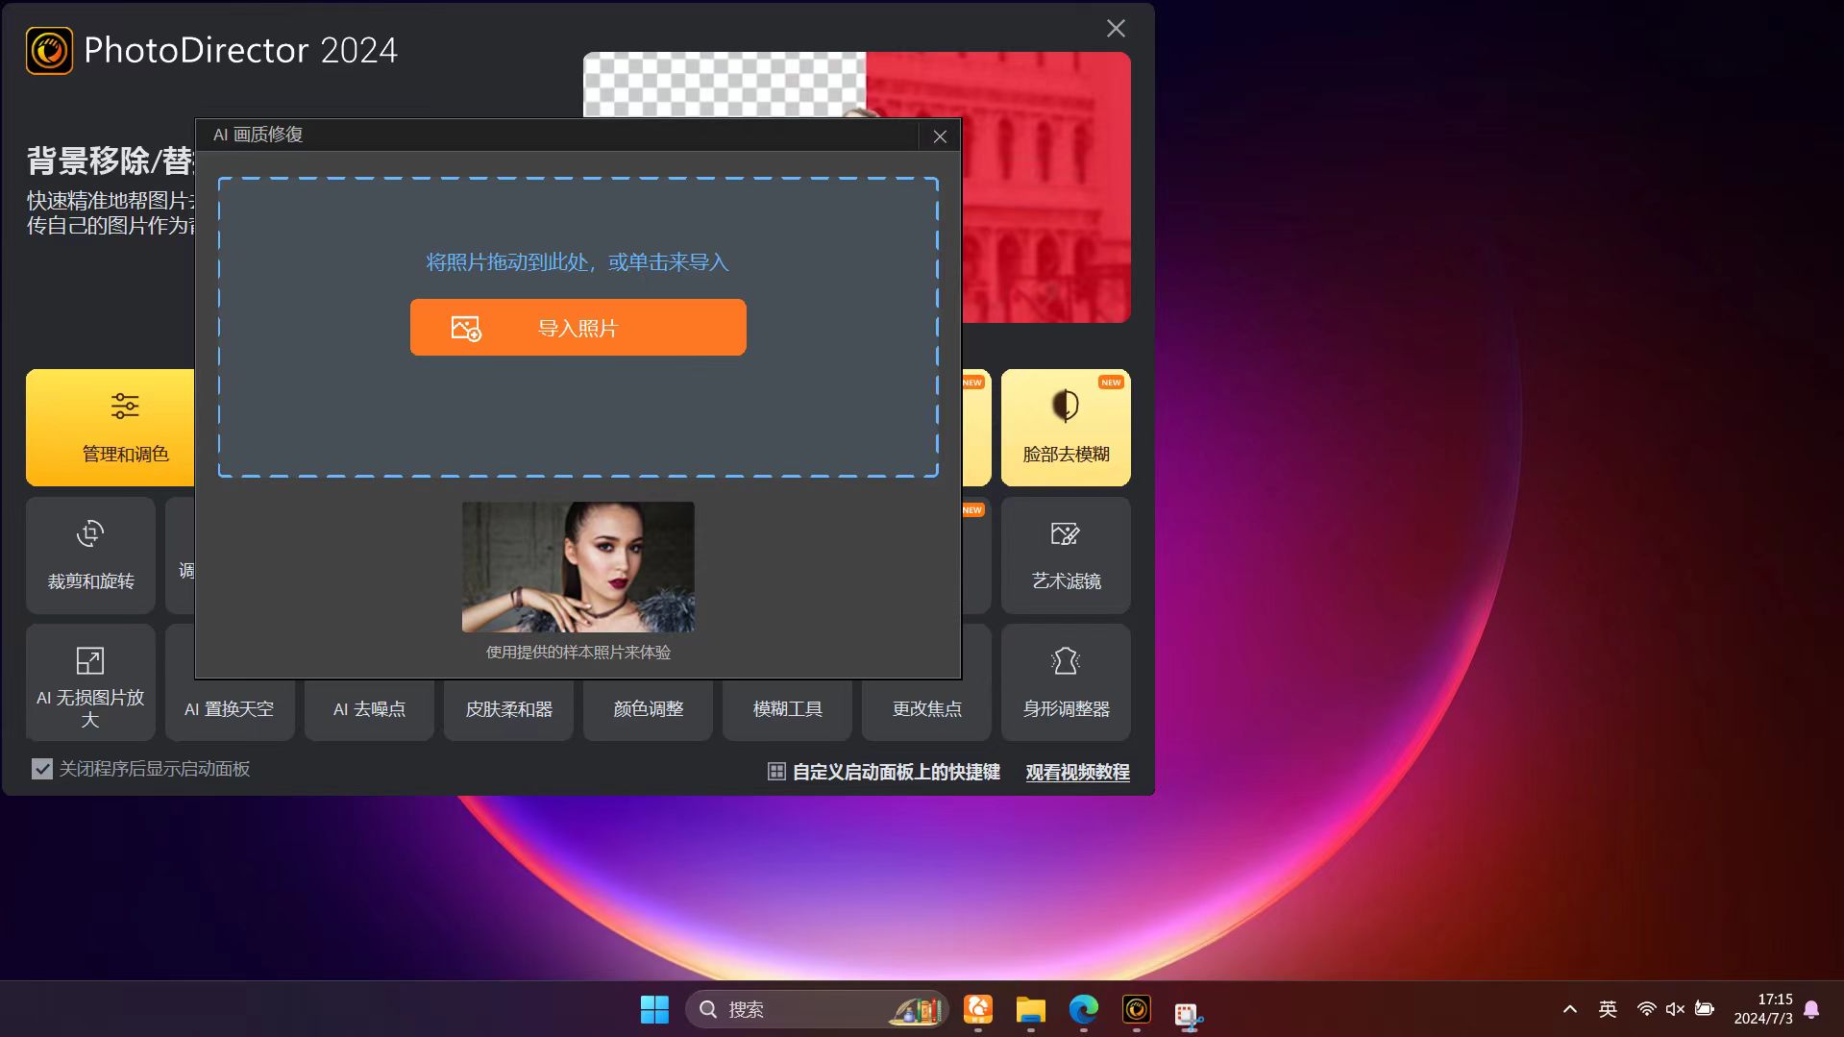Viewport: 1844px width, 1037px height.
Task: Close the AI 画质修復 dialog
Action: 940,136
